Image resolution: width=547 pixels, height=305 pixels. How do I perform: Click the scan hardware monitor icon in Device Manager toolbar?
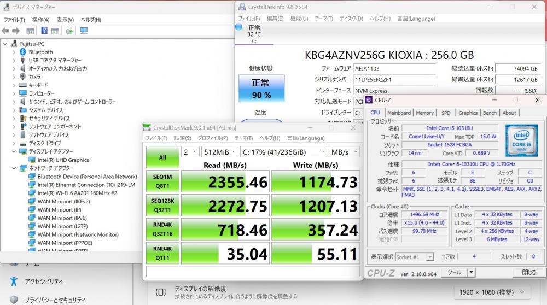click(x=84, y=31)
